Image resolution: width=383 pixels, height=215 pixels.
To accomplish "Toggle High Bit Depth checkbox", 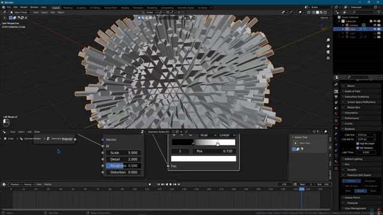I will point(358,143).
